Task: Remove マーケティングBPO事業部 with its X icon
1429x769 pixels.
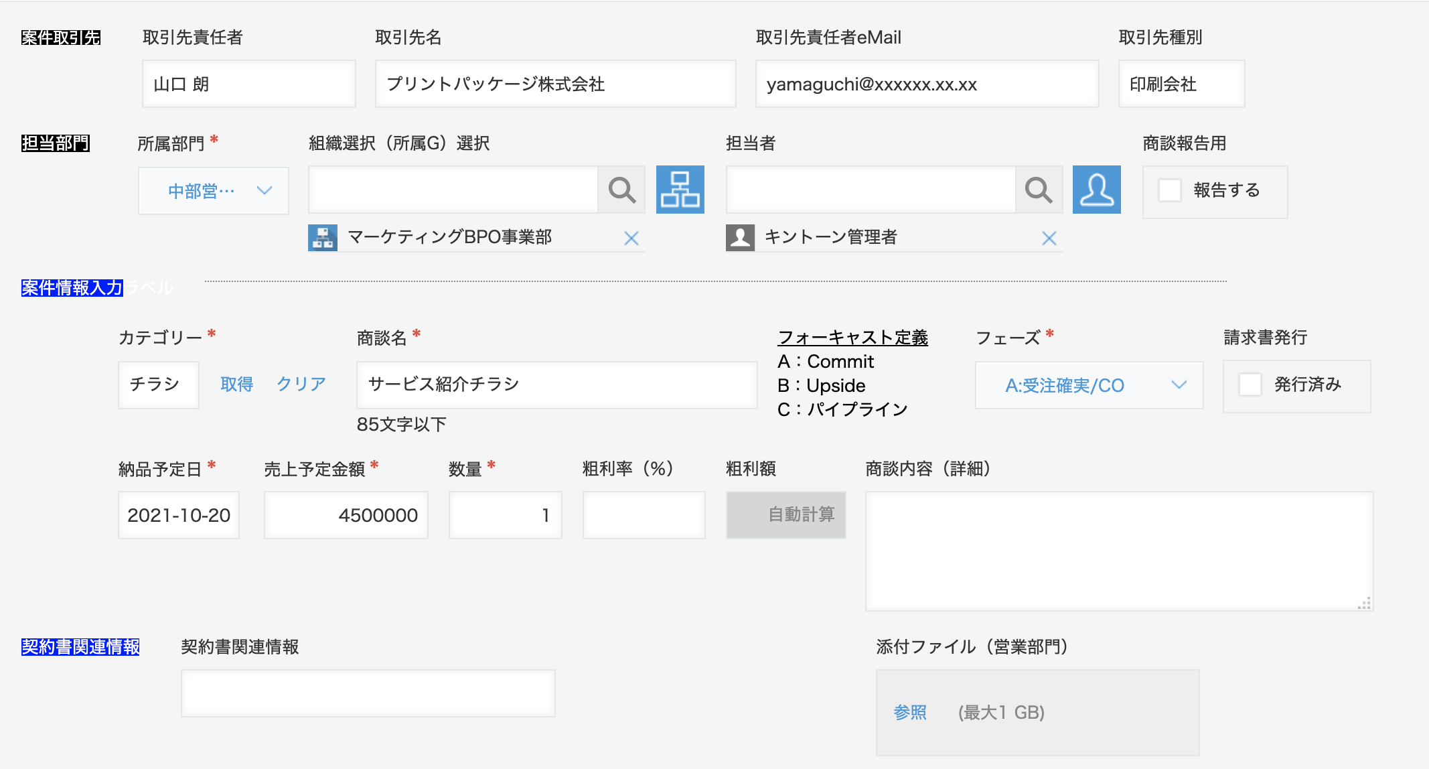Action: click(x=631, y=238)
